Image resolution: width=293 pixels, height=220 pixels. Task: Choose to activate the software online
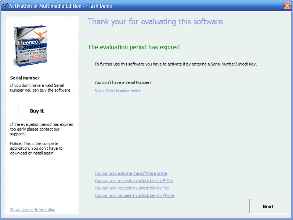[x=131, y=173]
